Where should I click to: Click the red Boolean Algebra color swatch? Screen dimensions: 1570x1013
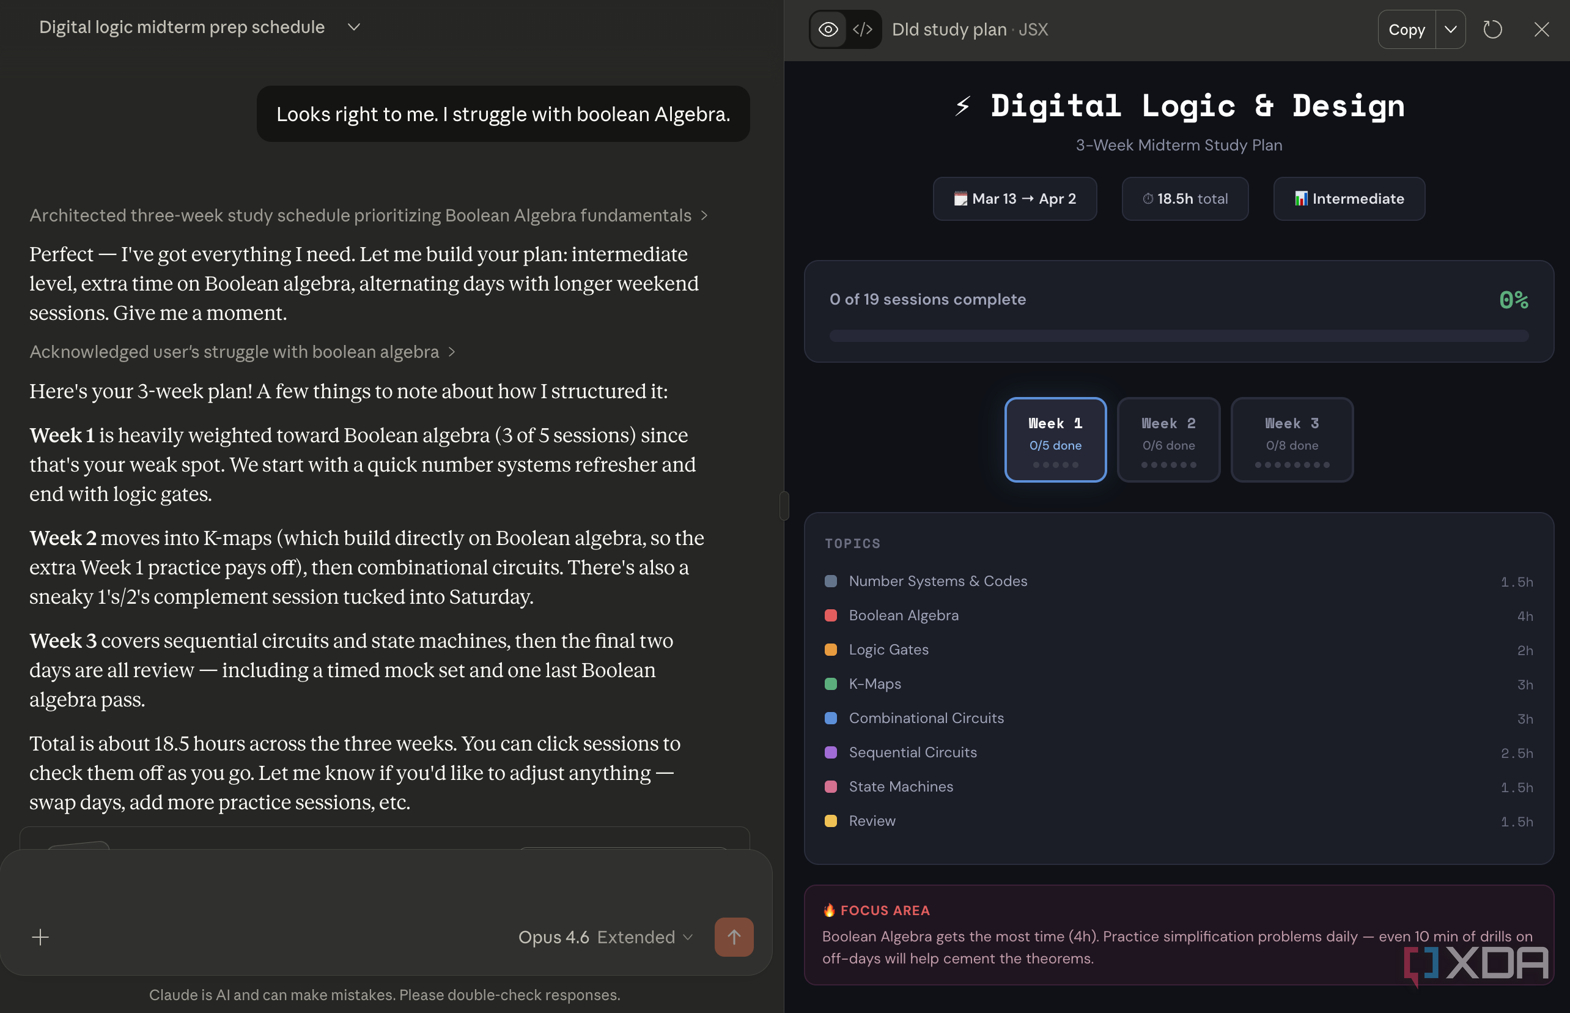[x=830, y=616]
